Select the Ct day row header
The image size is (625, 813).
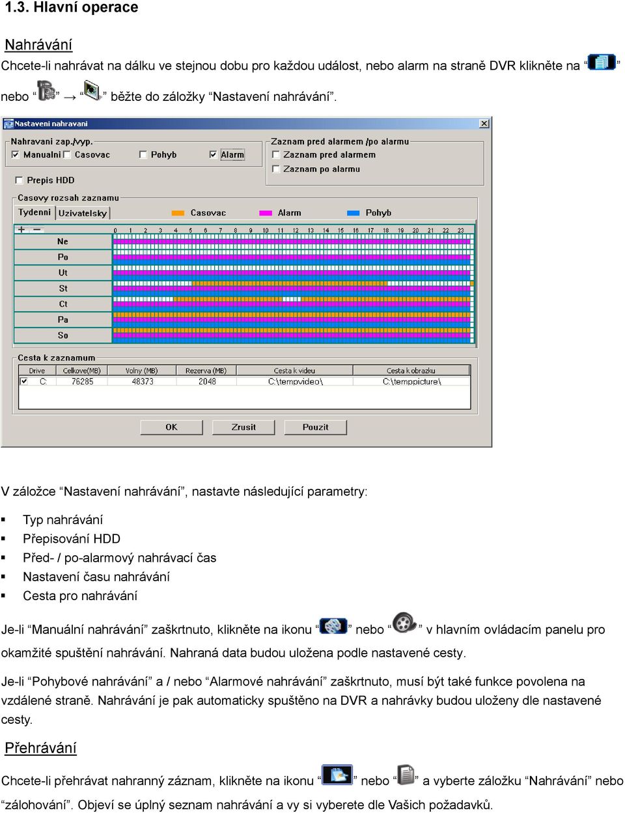click(x=63, y=304)
